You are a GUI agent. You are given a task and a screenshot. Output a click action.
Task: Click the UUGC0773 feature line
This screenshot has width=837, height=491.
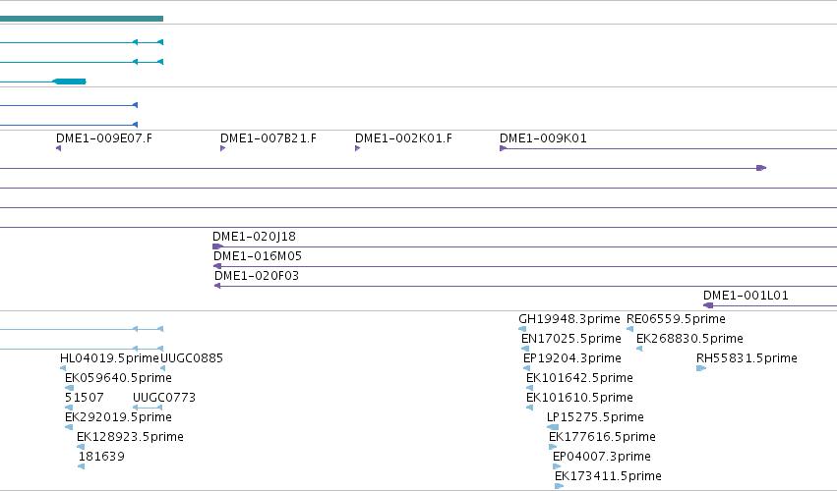(148, 408)
